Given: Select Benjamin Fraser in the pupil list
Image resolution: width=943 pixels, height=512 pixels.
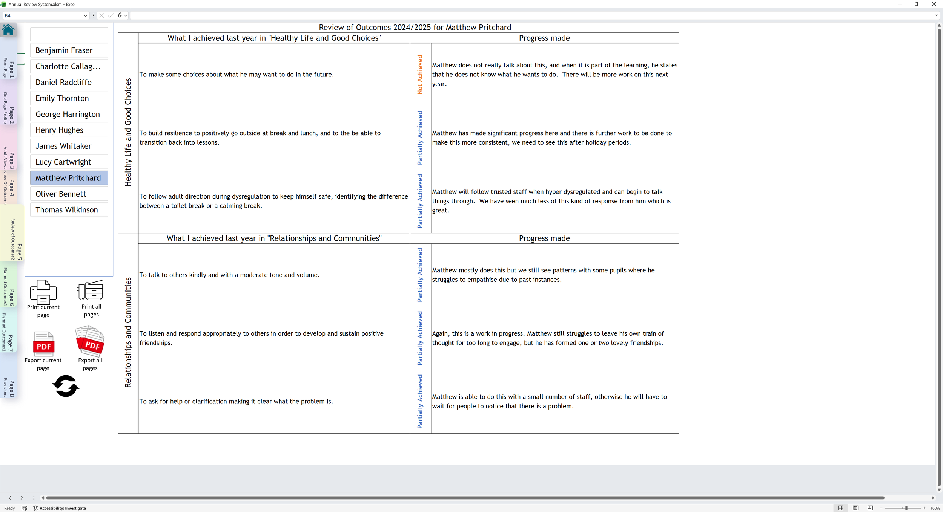Looking at the screenshot, I should pos(69,50).
